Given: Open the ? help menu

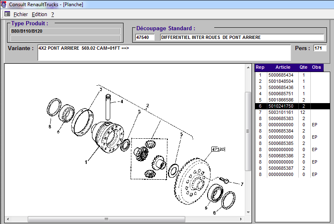Looking at the screenshot, I should pyautogui.click(x=53, y=14).
